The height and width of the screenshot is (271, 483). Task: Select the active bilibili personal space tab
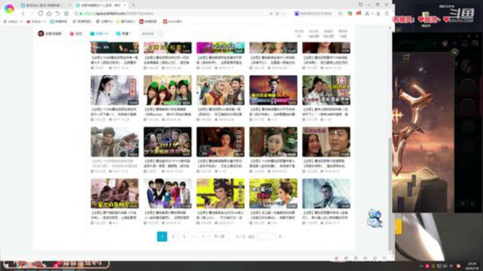pyautogui.click(x=100, y=5)
